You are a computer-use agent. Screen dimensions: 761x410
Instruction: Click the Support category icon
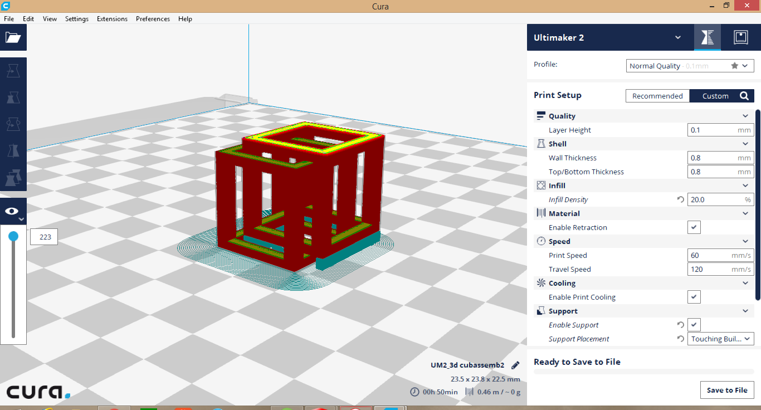click(x=540, y=311)
